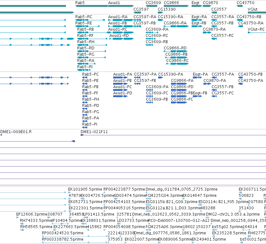Screen dimensions: 266x244
Task: Select EST label "EK101905.5prime"
Action: (85, 189)
